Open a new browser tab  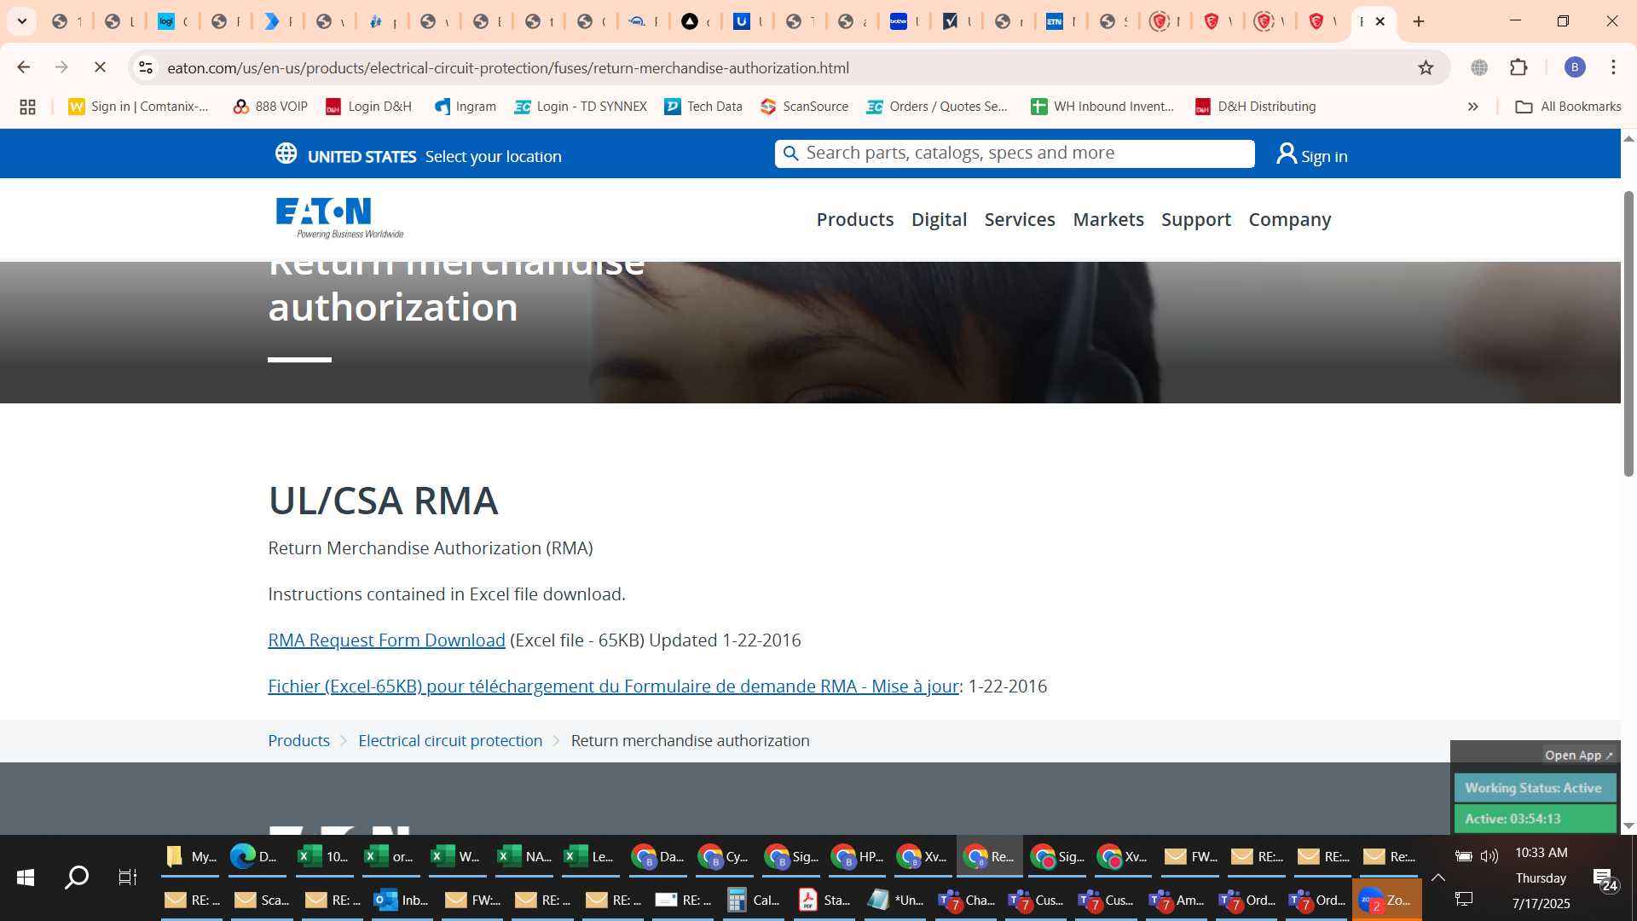(x=1419, y=21)
